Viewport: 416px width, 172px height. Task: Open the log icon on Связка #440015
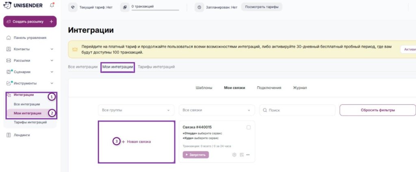click(x=242, y=155)
